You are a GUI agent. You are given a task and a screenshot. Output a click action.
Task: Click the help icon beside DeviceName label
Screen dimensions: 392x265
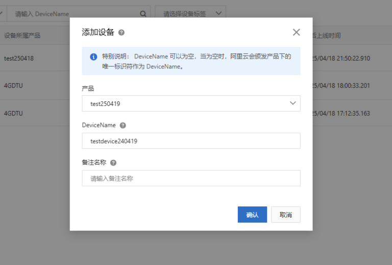(122, 125)
